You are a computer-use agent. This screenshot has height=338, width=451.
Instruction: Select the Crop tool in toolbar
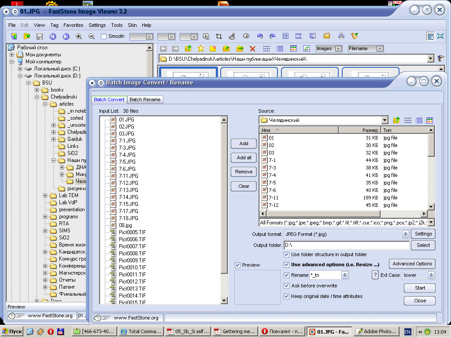[x=219, y=37]
